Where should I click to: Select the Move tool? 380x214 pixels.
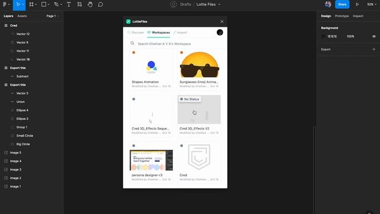[18, 4]
